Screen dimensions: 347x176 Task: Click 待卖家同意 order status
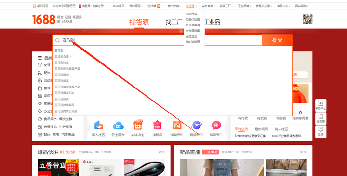click(300, 118)
